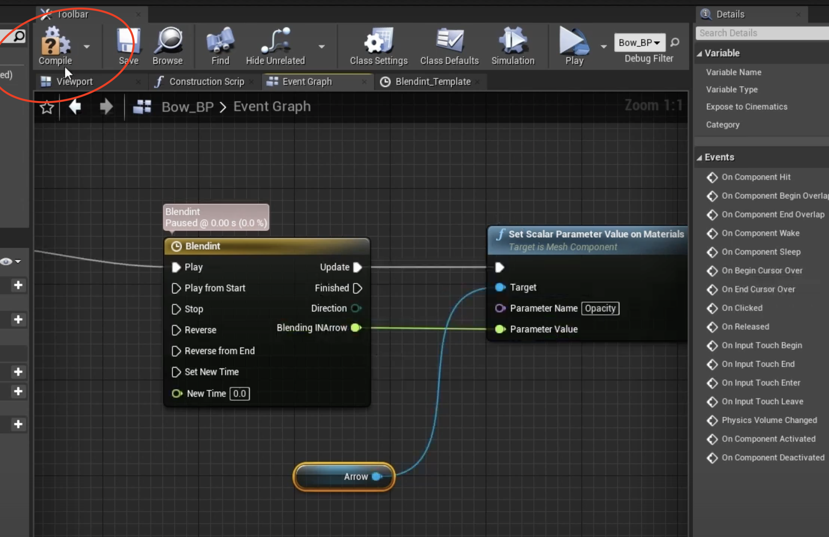Image resolution: width=829 pixels, height=537 pixels.
Task: Click the search magnifier at left panel
Action: pos(18,36)
